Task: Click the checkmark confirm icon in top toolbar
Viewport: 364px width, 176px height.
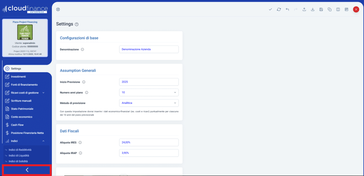Action: click(271, 10)
